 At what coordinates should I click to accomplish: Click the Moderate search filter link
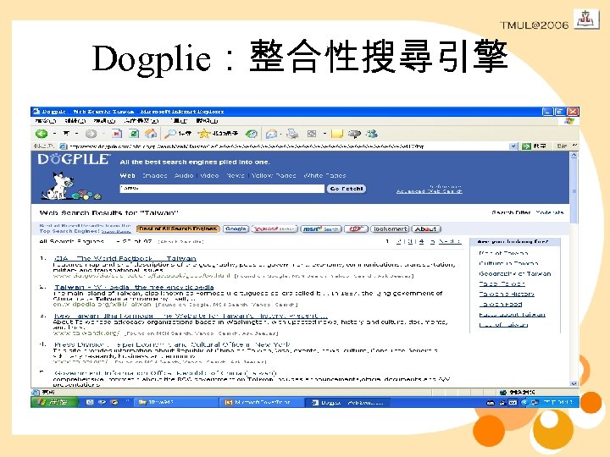tap(549, 212)
